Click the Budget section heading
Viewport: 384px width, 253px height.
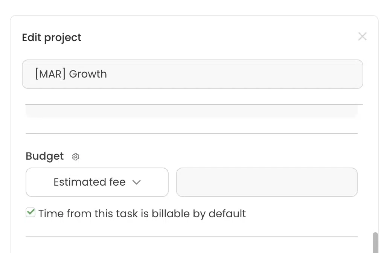(44, 156)
